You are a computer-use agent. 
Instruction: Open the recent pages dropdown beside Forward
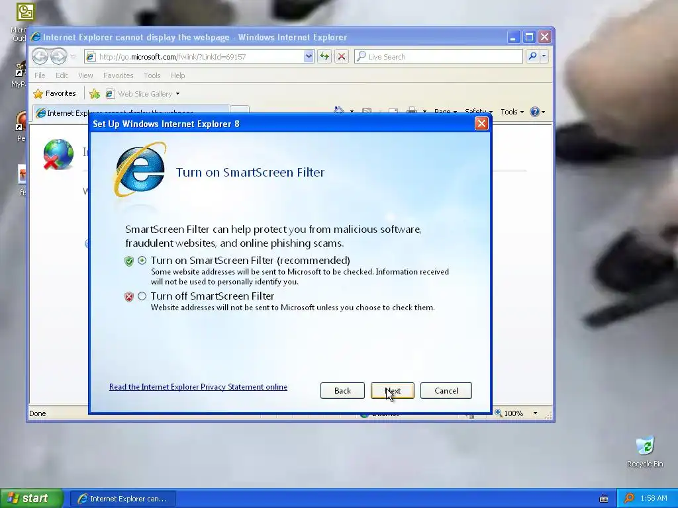pos(73,57)
